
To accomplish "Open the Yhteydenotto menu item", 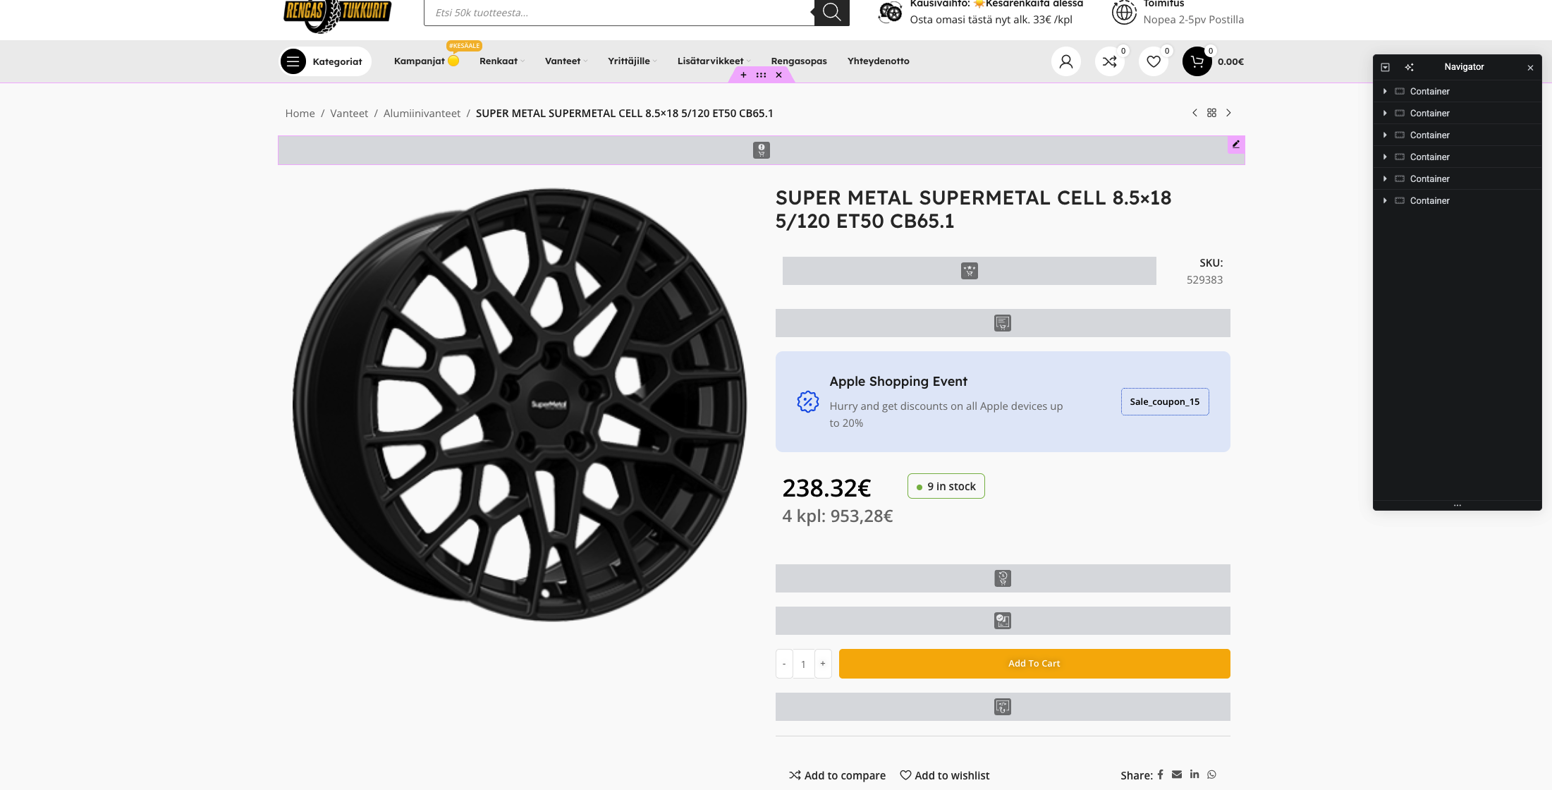I will tap(879, 61).
